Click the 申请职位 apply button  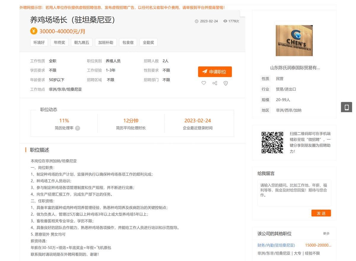(x=214, y=71)
